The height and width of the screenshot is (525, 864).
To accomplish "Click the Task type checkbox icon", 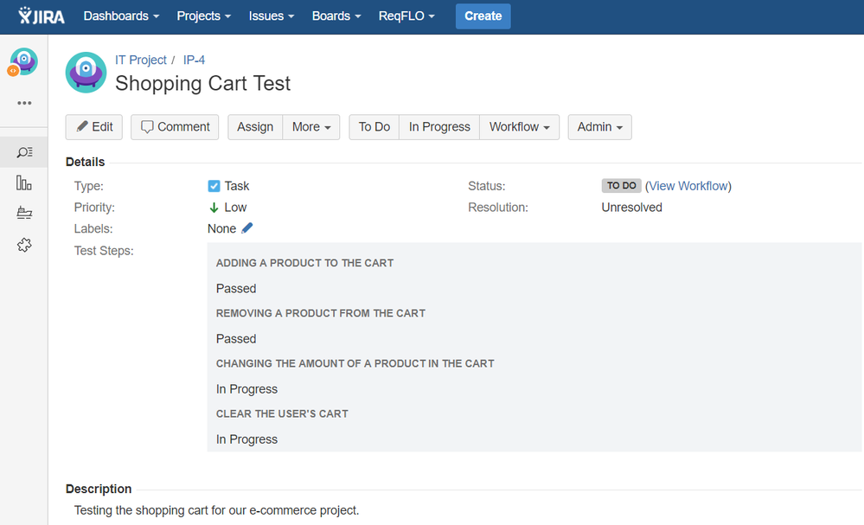I will click(214, 186).
